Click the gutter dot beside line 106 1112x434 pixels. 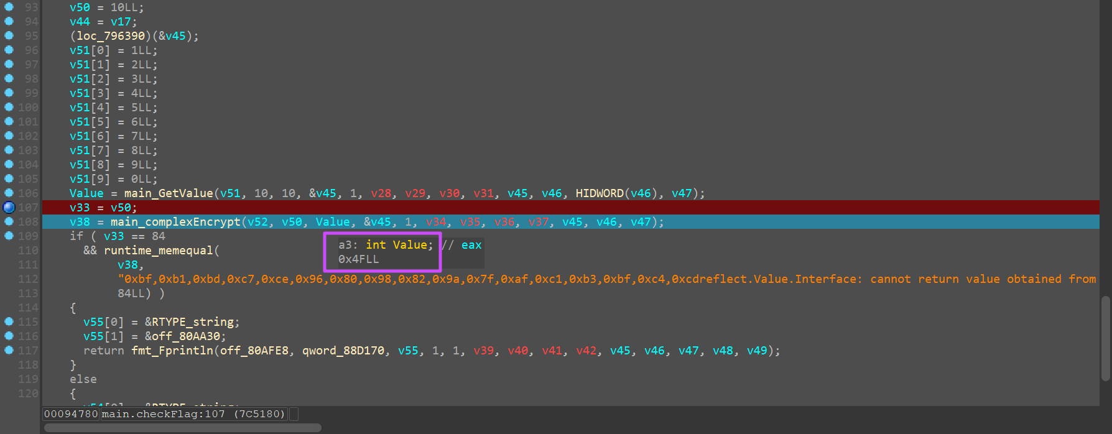tap(9, 193)
